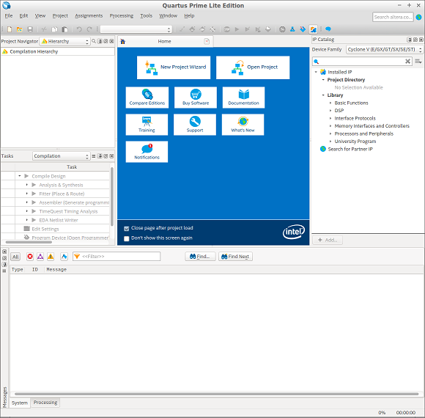
Task: Click the Start Compilation play toolbar icon
Action: tap(237, 29)
